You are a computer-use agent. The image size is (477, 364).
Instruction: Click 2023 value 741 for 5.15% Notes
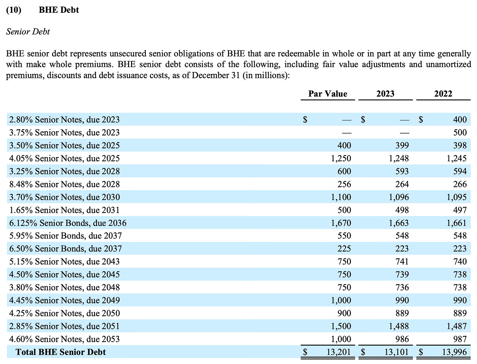click(402, 262)
